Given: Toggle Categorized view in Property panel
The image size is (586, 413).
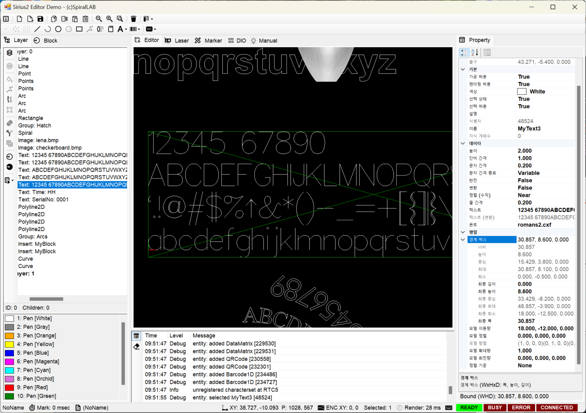Looking at the screenshot, I should point(464,52).
